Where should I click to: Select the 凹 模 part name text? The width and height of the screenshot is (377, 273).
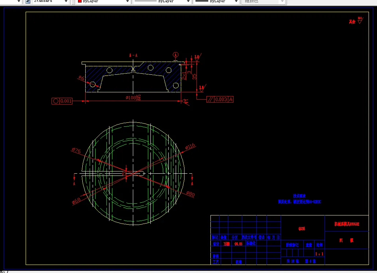click(347, 240)
